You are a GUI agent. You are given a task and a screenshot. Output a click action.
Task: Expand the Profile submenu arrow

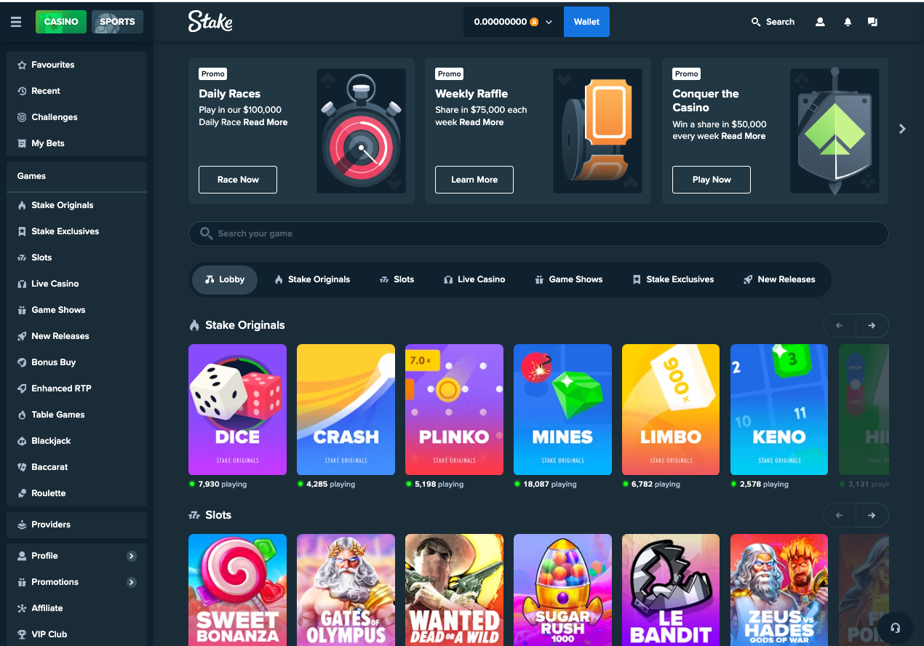click(x=132, y=556)
